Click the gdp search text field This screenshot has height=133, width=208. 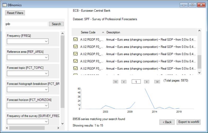coord(27,24)
